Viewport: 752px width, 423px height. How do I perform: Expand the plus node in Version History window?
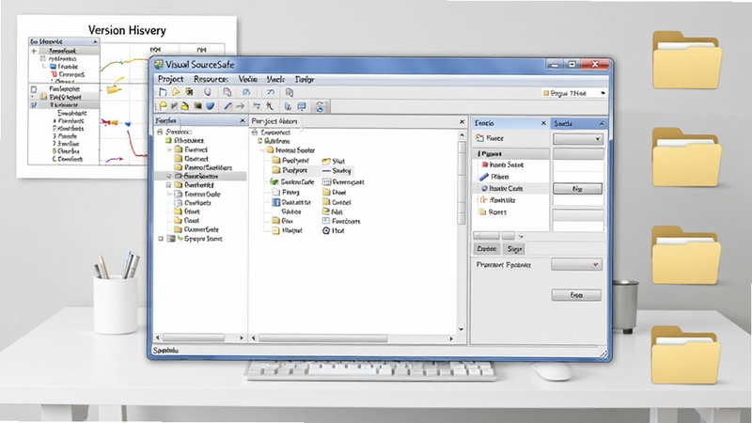[x=34, y=51]
